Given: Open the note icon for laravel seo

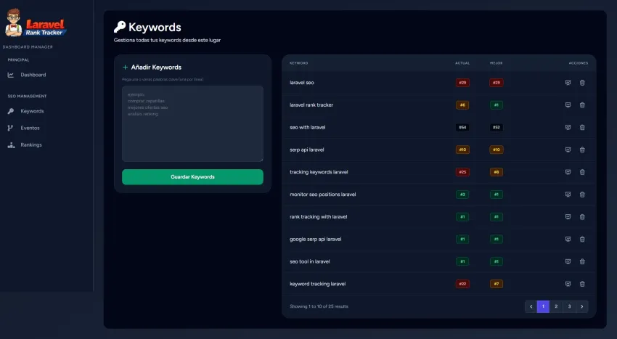Looking at the screenshot, I should [568, 83].
